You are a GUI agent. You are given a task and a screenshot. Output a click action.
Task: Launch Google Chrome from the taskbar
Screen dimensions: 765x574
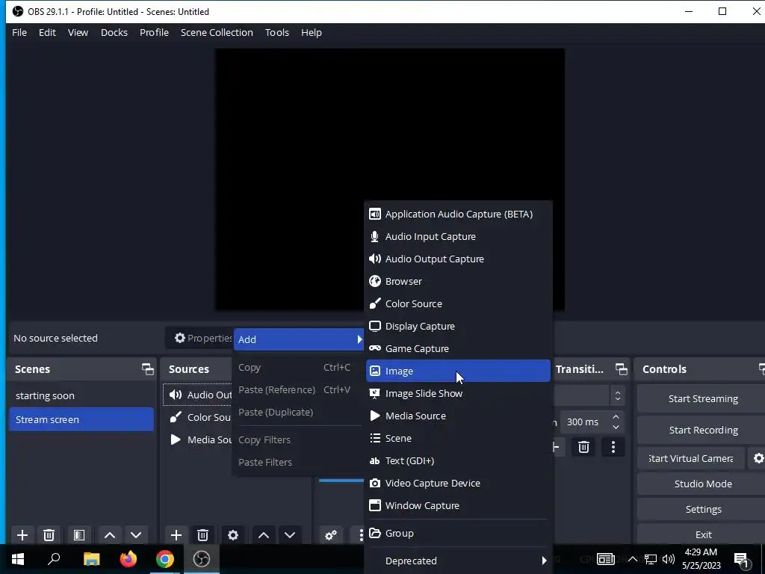click(x=165, y=559)
